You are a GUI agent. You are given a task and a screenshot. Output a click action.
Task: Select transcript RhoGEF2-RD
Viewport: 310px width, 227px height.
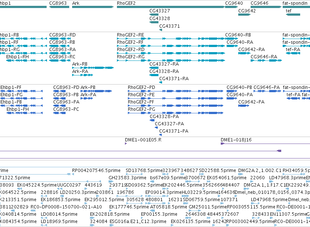[x=131, y=50]
